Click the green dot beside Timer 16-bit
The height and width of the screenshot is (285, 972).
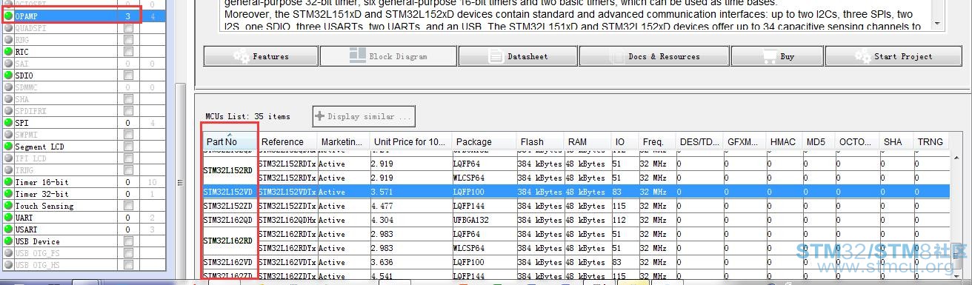tap(8, 182)
